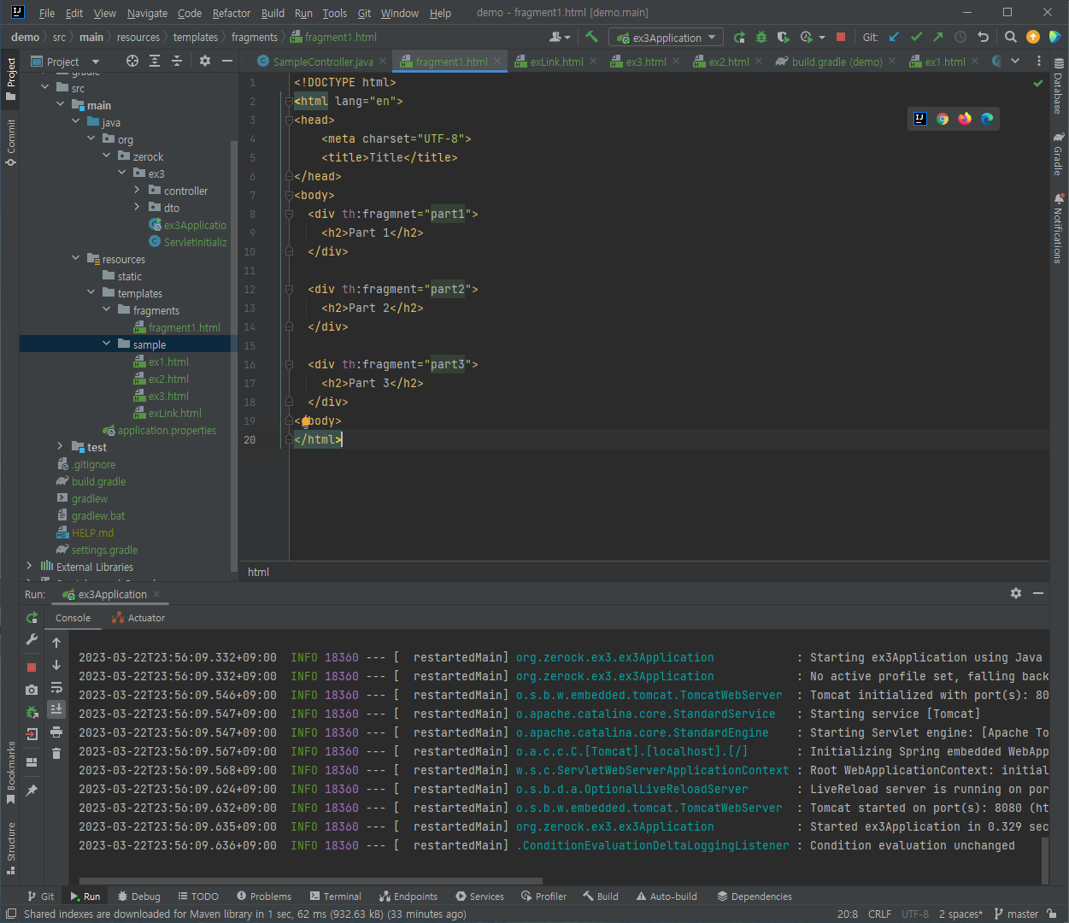Rollback changes with undo icon
The height and width of the screenshot is (923, 1069).
click(x=983, y=37)
